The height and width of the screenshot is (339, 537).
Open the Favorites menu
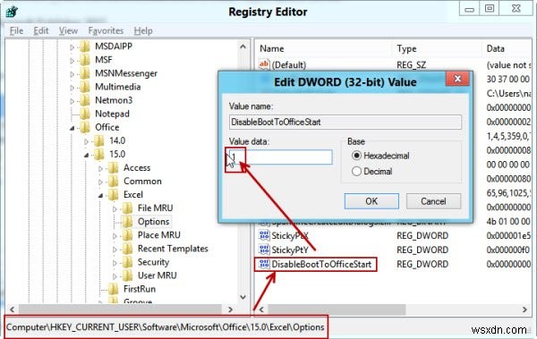coord(106,30)
